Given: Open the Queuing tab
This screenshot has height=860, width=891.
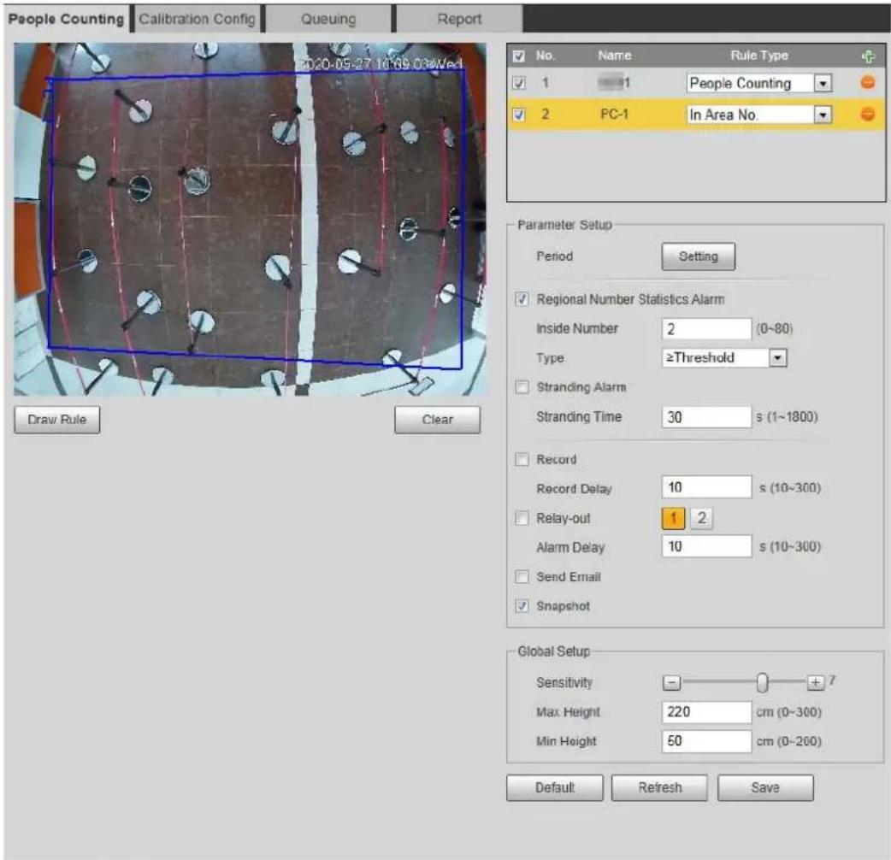Looking at the screenshot, I should point(328,19).
